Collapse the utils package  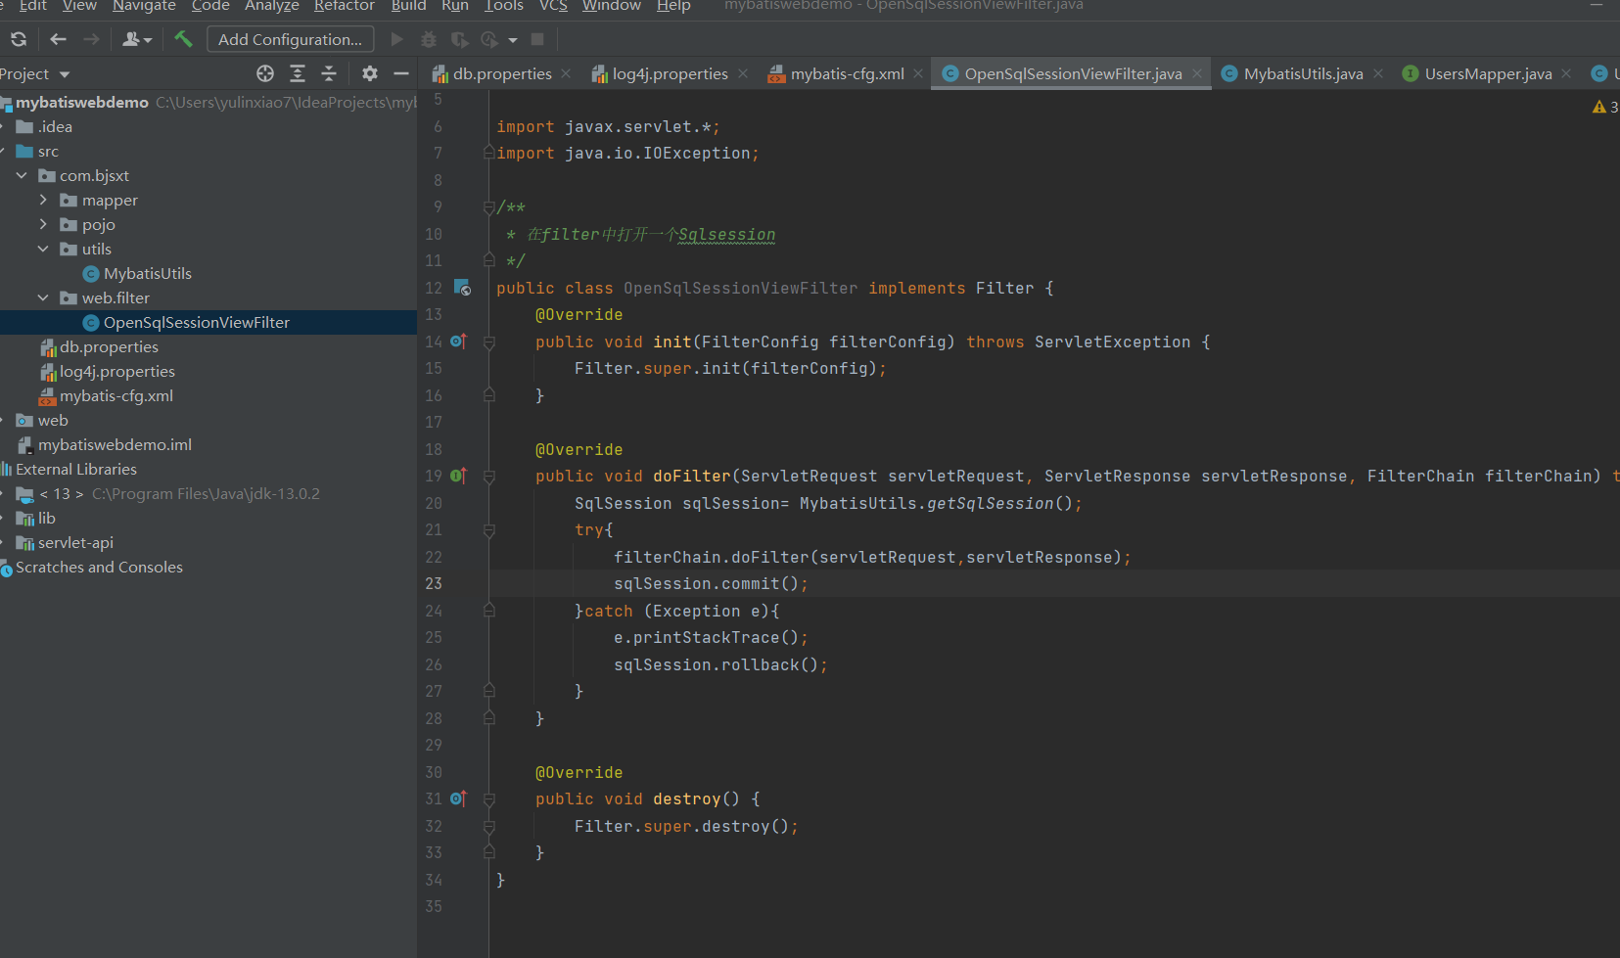click(43, 249)
